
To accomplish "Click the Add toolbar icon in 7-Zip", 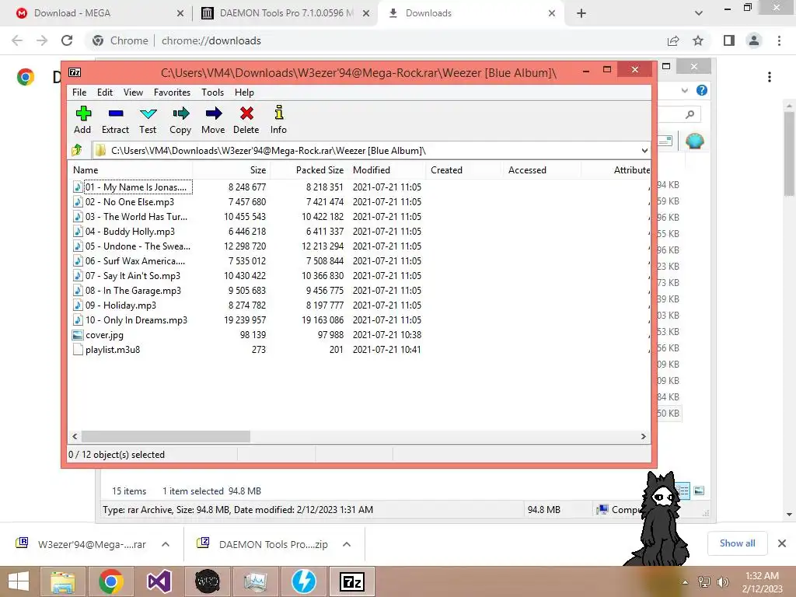I will pyautogui.click(x=82, y=113).
